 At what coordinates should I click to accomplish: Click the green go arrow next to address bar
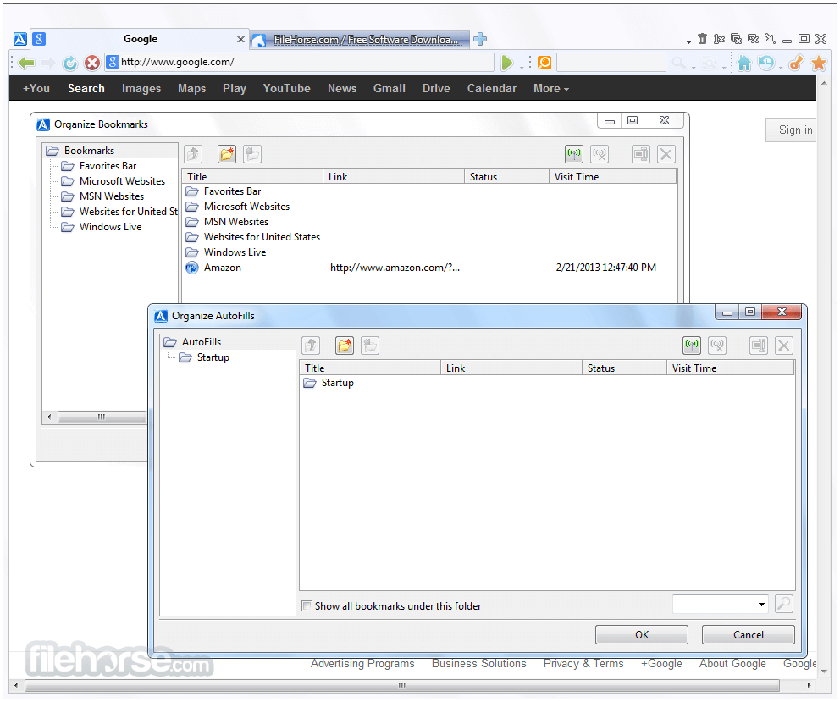(507, 63)
